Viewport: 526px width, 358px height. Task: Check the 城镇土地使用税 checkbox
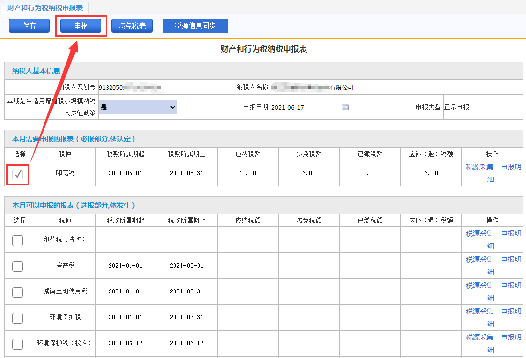(x=18, y=292)
